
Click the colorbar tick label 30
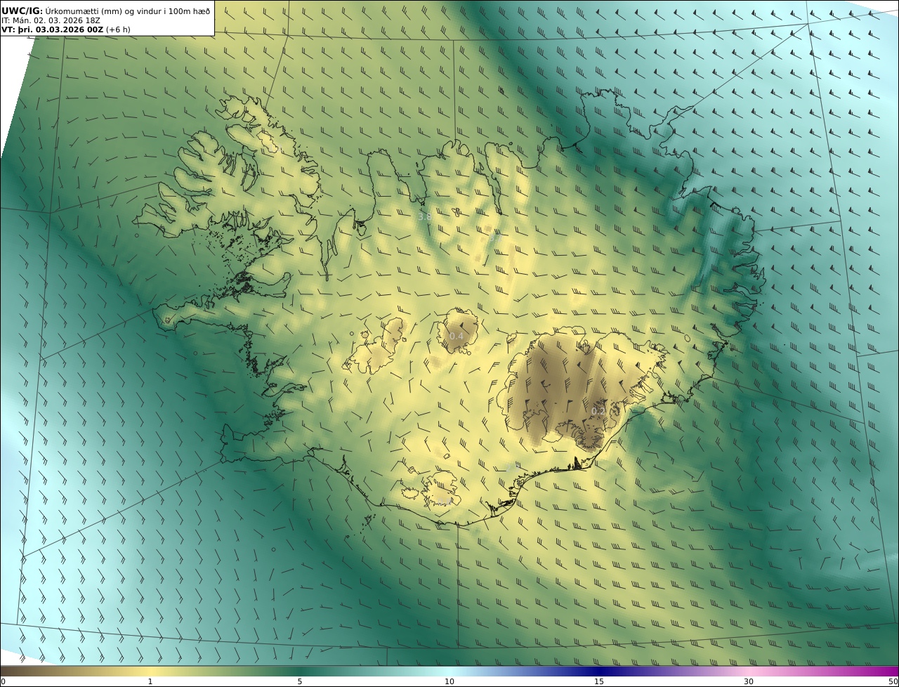click(749, 681)
